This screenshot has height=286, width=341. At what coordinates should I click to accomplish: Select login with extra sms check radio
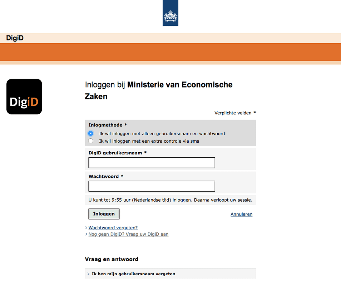pos(91,141)
